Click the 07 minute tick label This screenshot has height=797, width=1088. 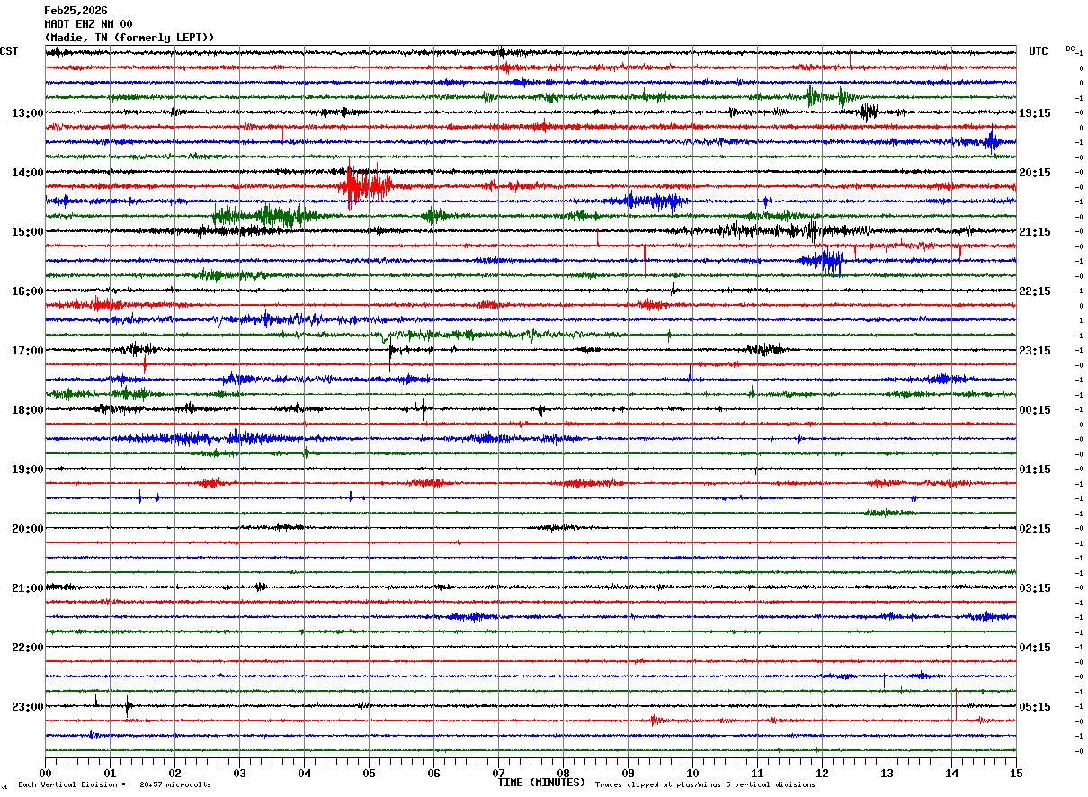coord(498,773)
